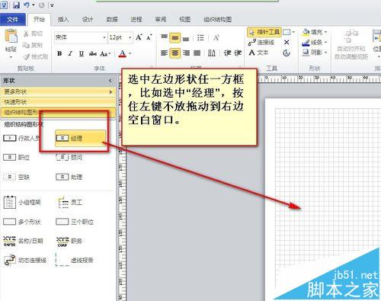Viewport: 381px width, 301px height.
Task: Select the 员工 staff shape
Action: (69, 203)
